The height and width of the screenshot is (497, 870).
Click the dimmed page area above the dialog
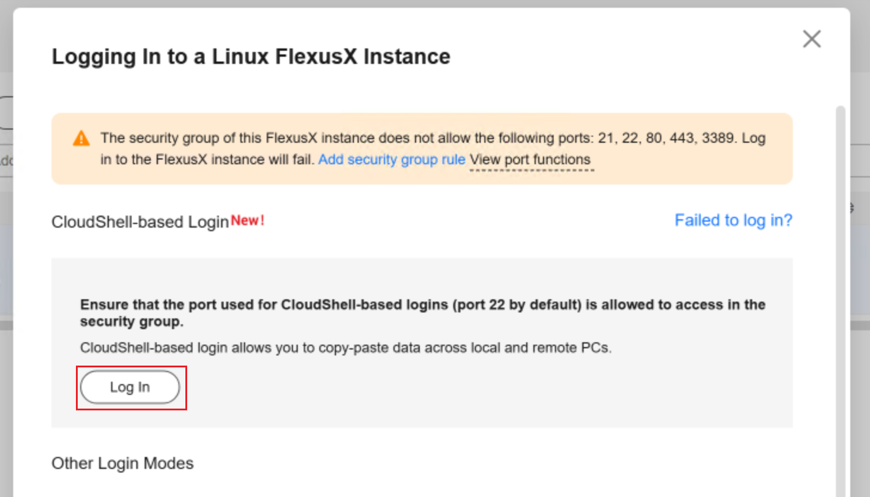pyautogui.click(x=435, y=4)
